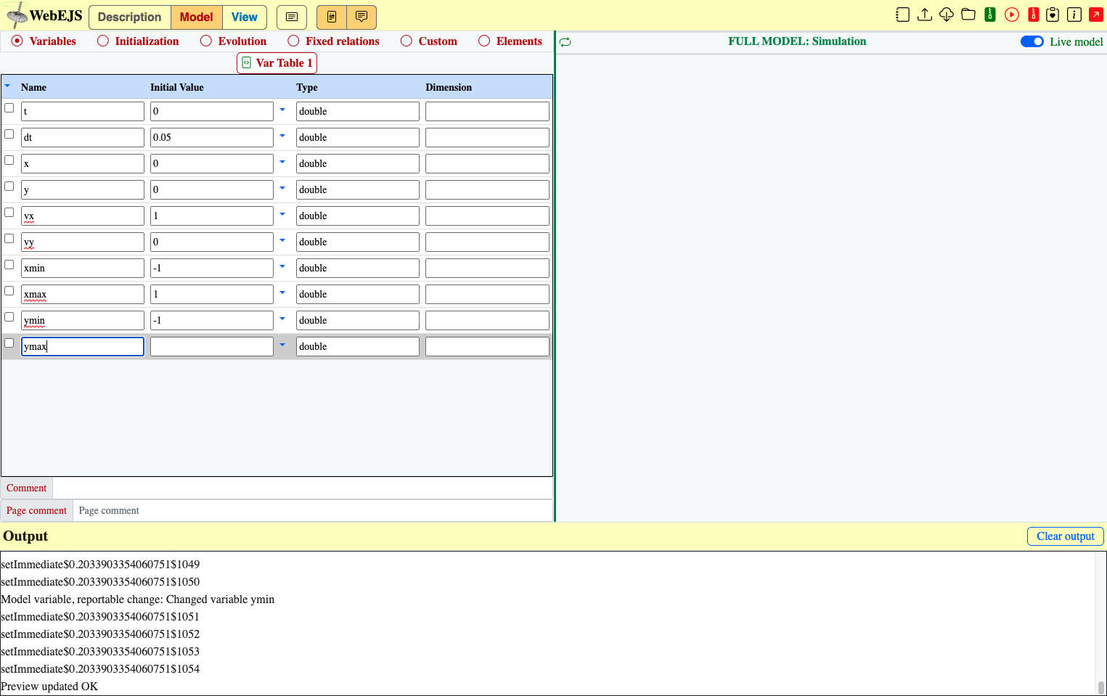Screen dimensions: 1107x696
Task: Expand the initial value dropdown for ymin
Action: pyautogui.click(x=282, y=319)
